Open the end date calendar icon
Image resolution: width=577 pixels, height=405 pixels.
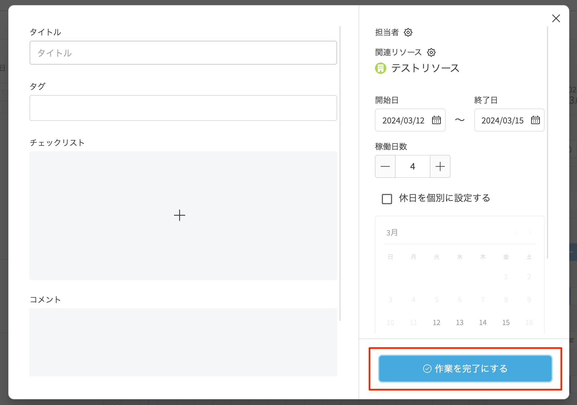[535, 120]
